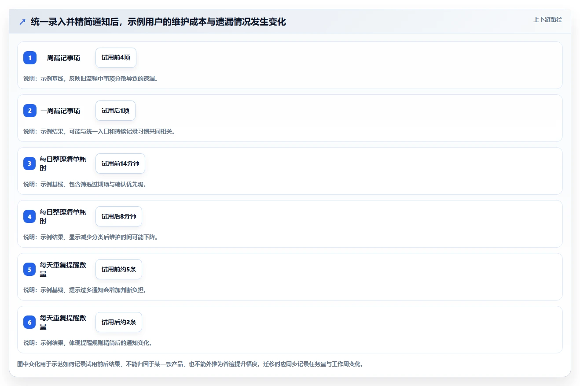Select the step 3 number badge
Screen dimensions: 580x386
[30, 163]
